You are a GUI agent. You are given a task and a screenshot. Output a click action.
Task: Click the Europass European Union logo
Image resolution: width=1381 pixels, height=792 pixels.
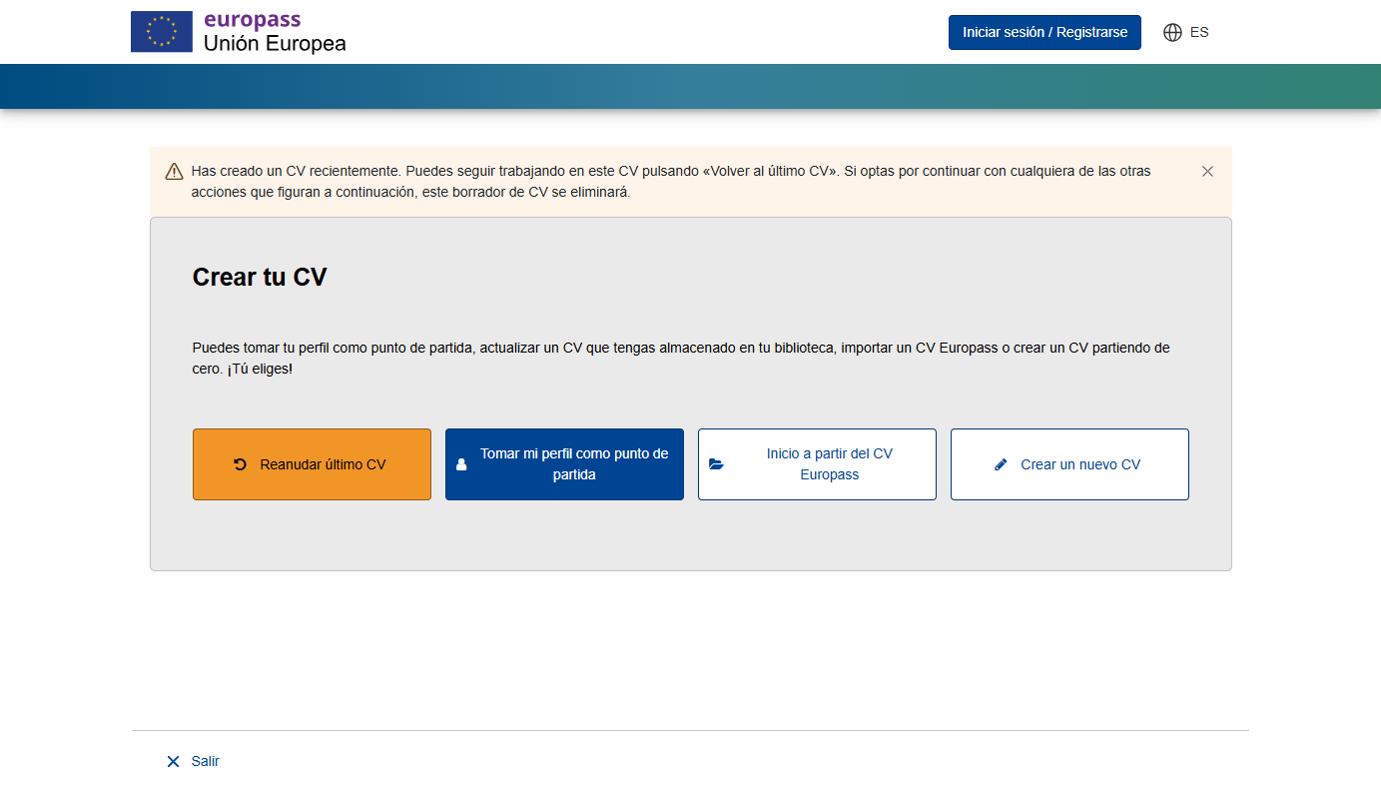239,32
